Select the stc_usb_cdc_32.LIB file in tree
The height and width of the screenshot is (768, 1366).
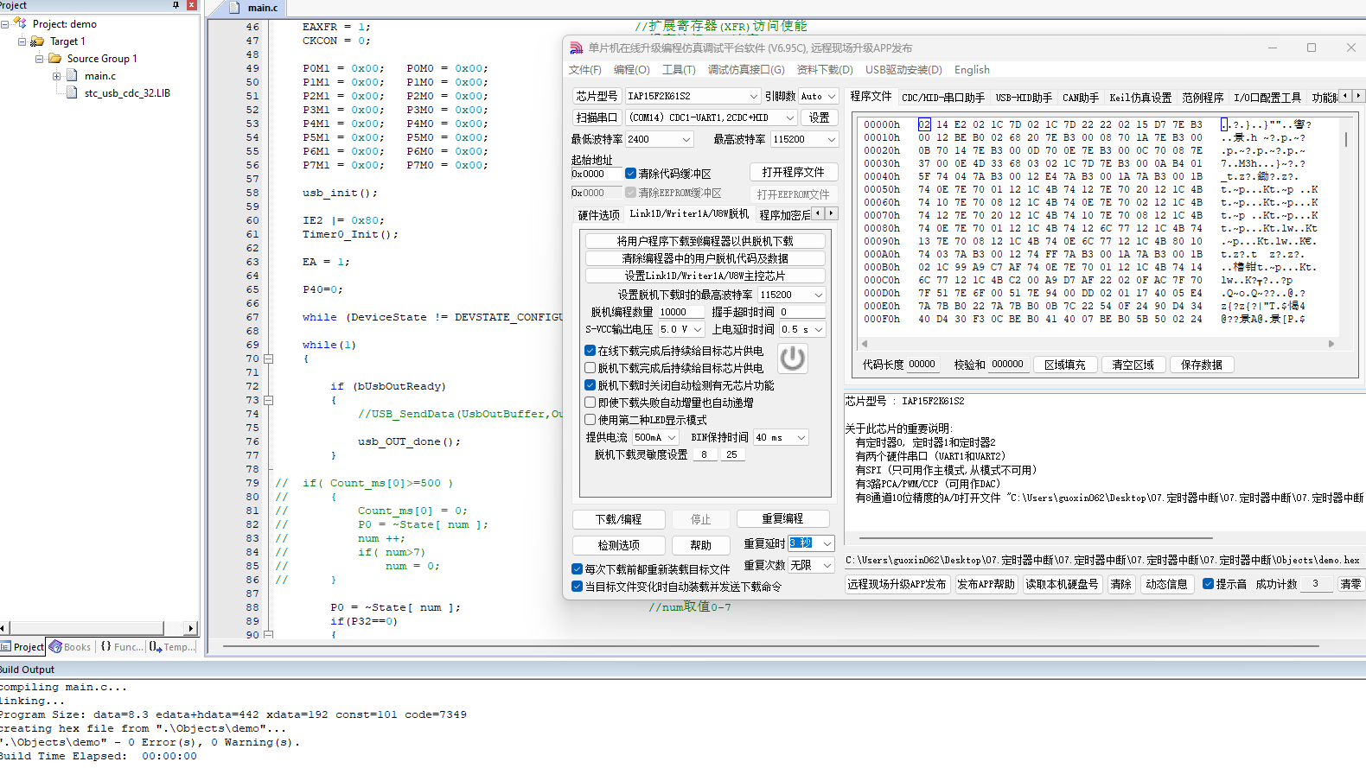118,93
